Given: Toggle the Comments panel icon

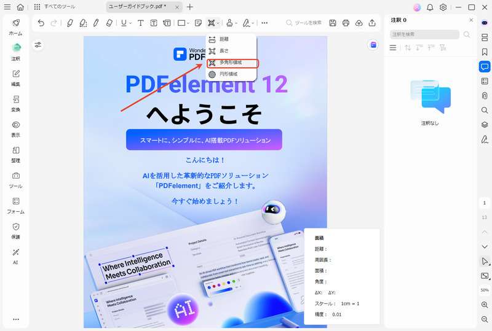Looking at the screenshot, I should 485,66.
